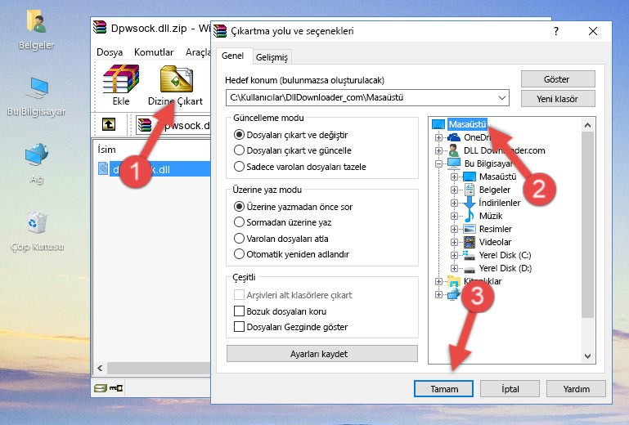
Task: Select the Yerel Disk (D:) drive icon
Action: [x=470, y=268]
